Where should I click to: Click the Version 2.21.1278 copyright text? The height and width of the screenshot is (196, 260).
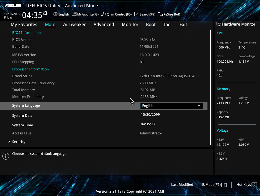tap(130, 191)
